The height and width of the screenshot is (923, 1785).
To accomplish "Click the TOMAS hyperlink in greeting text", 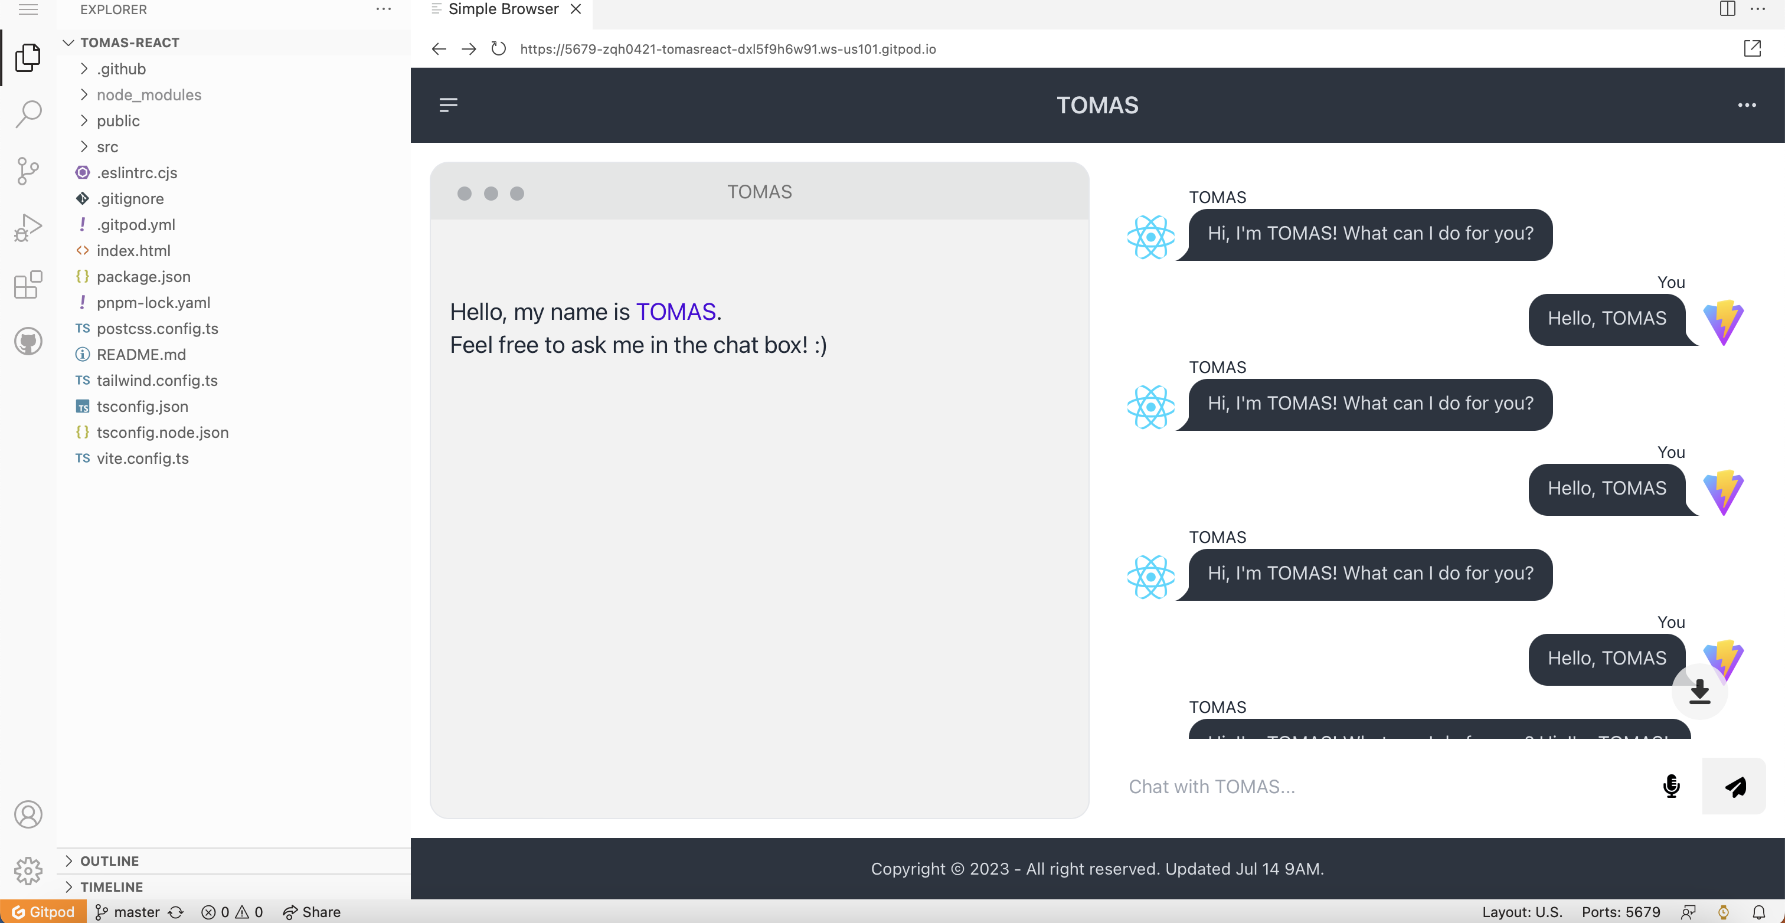I will click(676, 312).
